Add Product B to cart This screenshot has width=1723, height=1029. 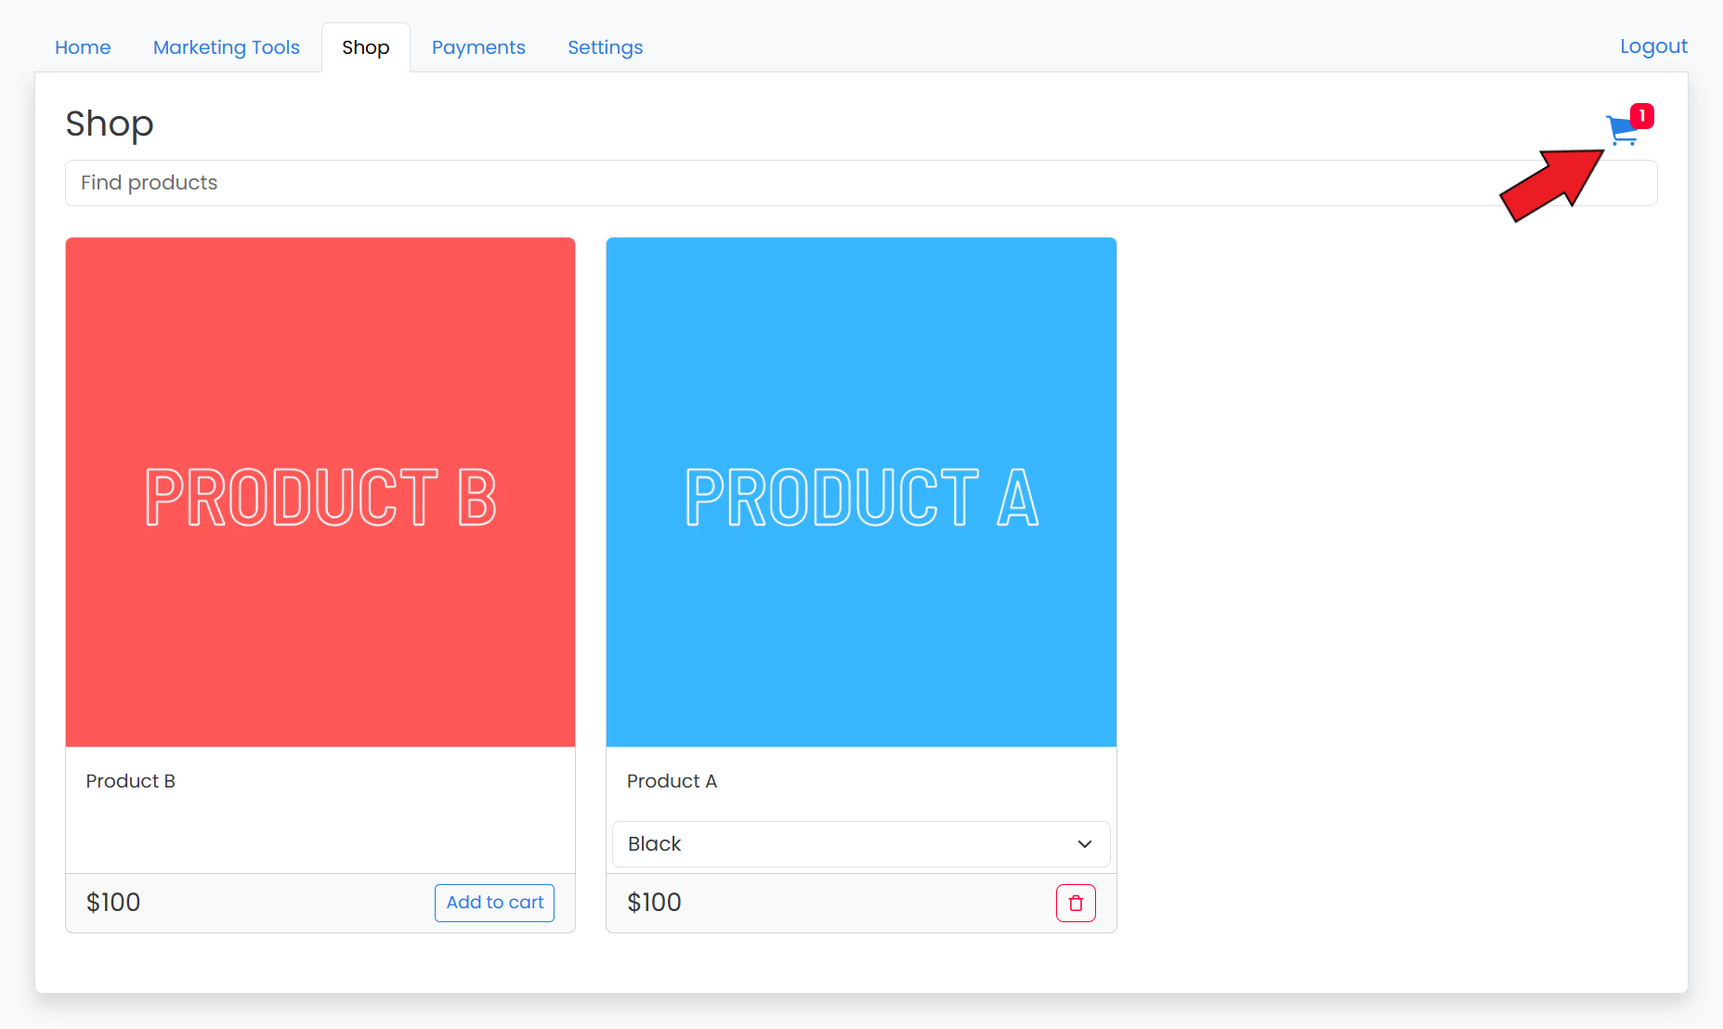click(494, 903)
